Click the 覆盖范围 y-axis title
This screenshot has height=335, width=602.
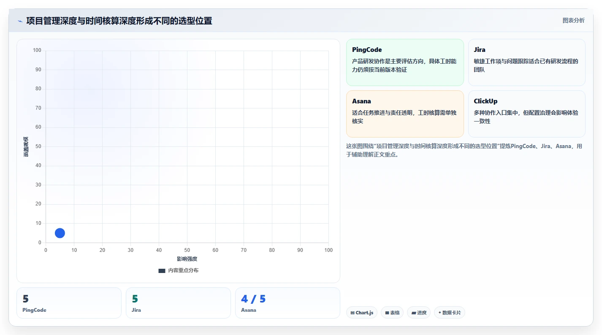point(26,146)
